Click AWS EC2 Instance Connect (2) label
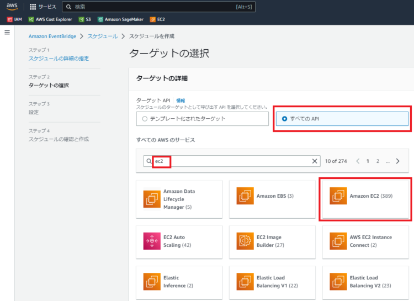This screenshot has width=414, height=301. pyautogui.click(x=371, y=241)
